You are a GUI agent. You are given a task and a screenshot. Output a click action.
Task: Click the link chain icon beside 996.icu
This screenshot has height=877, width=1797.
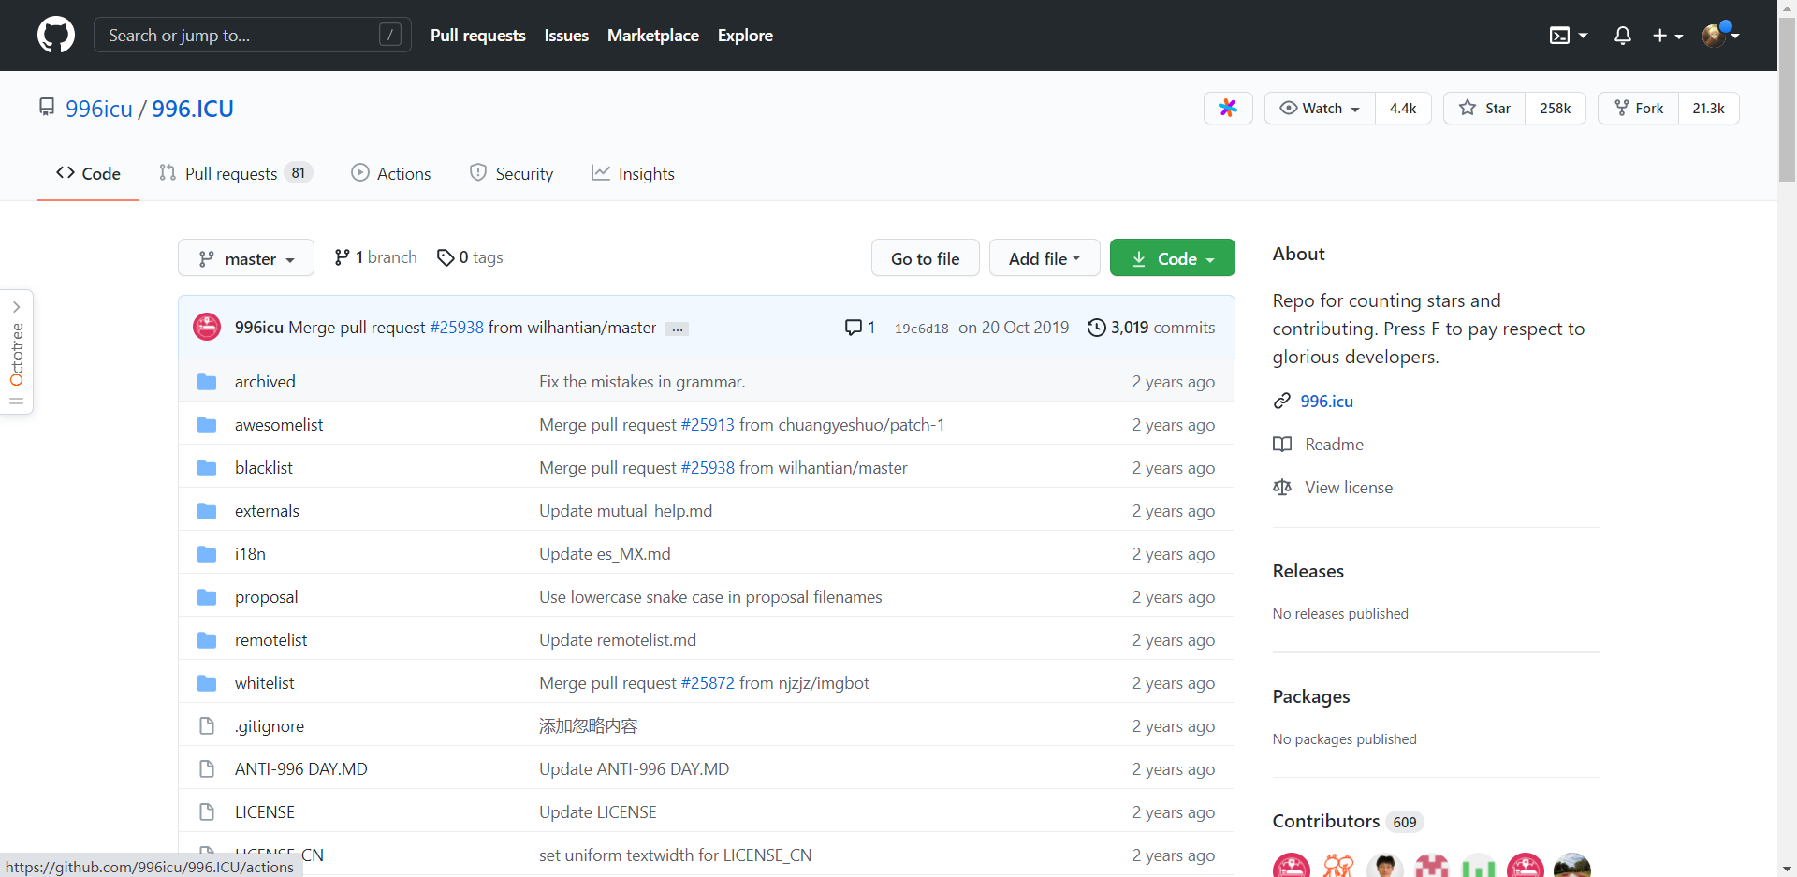[x=1282, y=402]
